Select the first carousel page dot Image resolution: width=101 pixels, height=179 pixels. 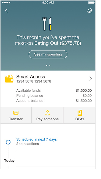click(x=46, y=65)
